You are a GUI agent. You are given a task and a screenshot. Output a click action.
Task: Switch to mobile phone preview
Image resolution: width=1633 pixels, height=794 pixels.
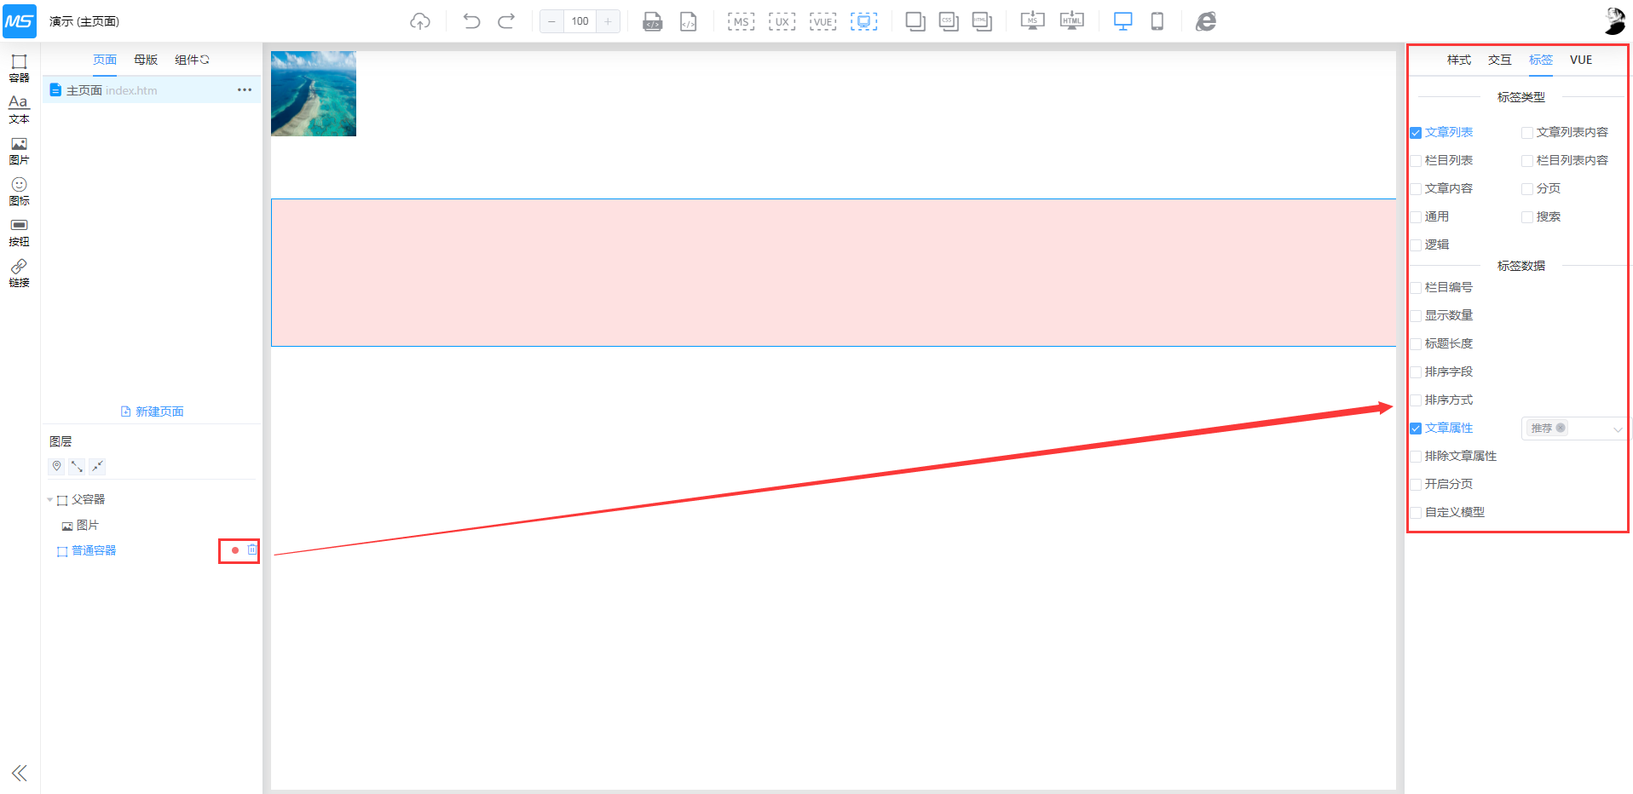1157,21
